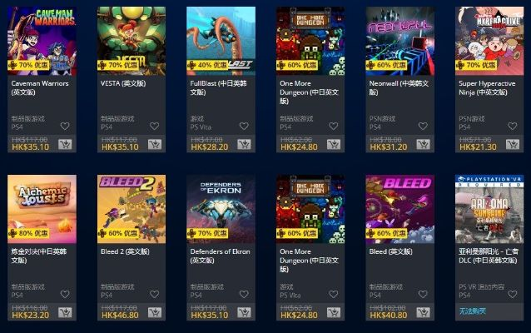Image resolution: width=531 pixels, height=333 pixels.
Task: Add FullBlast to the shopping cart
Action: pos(244,145)
